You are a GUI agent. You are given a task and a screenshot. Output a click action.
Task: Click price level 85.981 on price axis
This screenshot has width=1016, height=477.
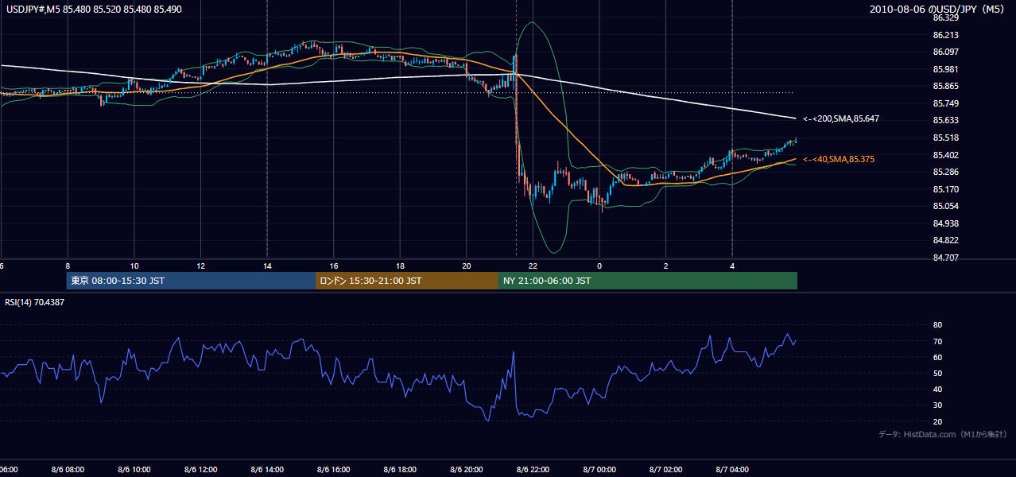click(x=944, y=69)
